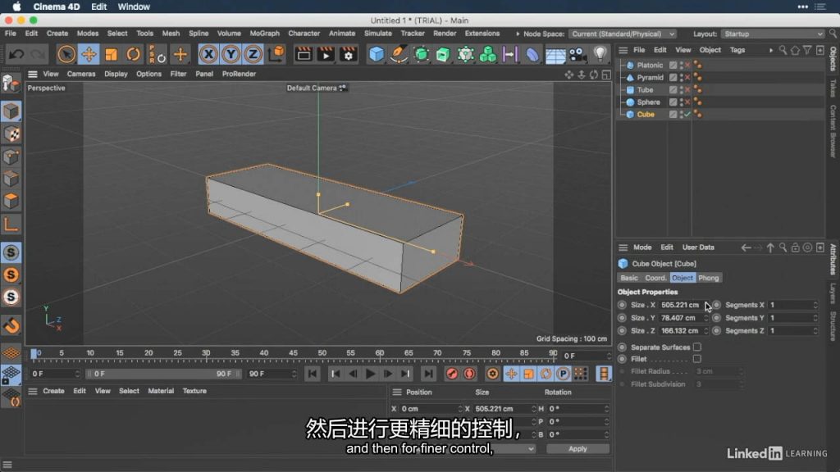Click the preview range slider bar
Screen dimensions: 840x472
tap(163, 374)
